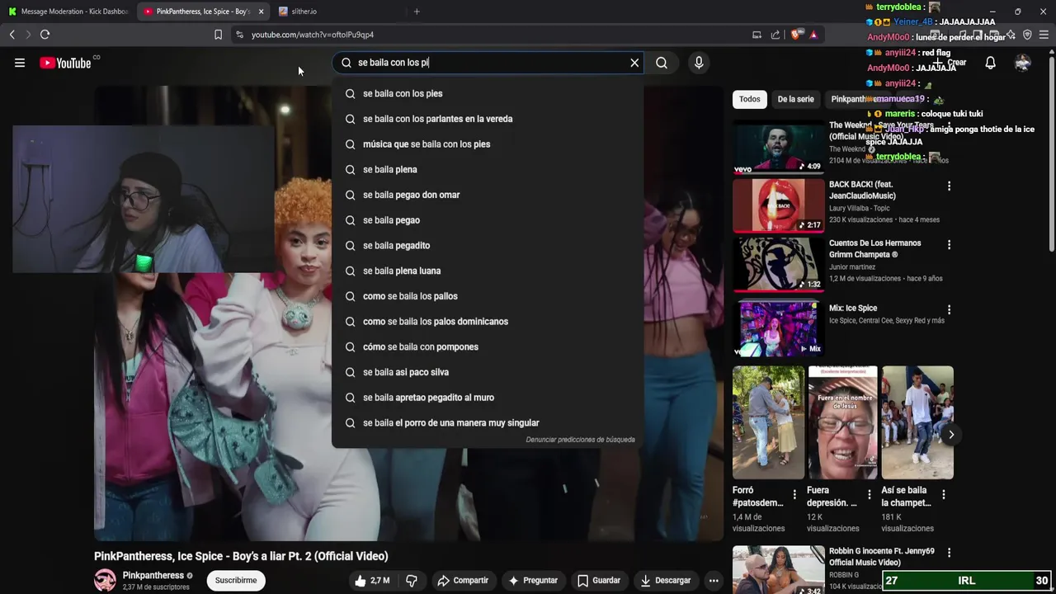This screenshot has width=1056, height=594.
Task: Open options menu for Cuentos De Los Hermanos video
Action: [x=949, y=245]
